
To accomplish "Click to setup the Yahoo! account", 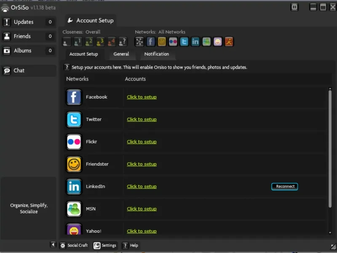I will pyautogui.click(x=142, y=231).
